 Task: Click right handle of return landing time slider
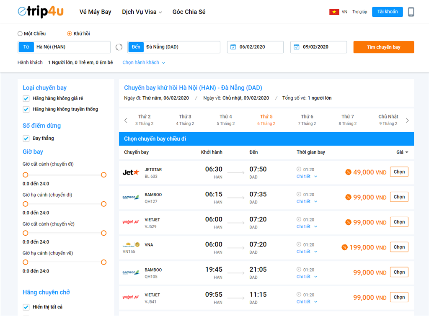pyautogui.click(x=104, y=262)
